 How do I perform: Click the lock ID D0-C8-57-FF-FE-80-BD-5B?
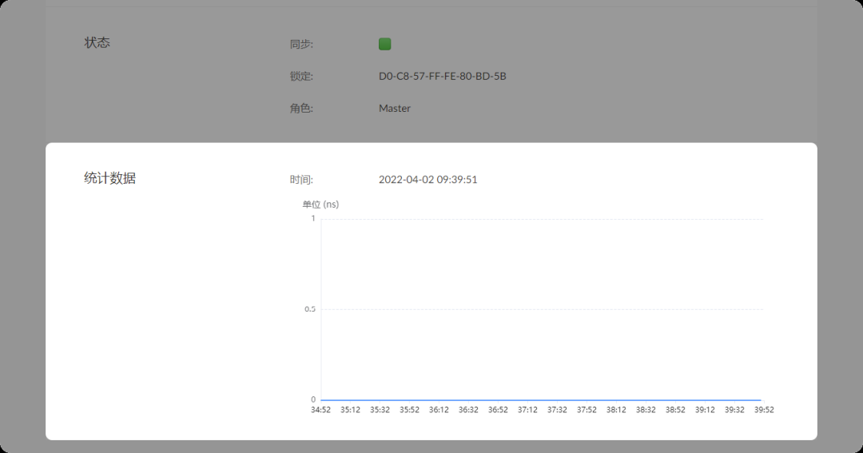click(442, 77)
